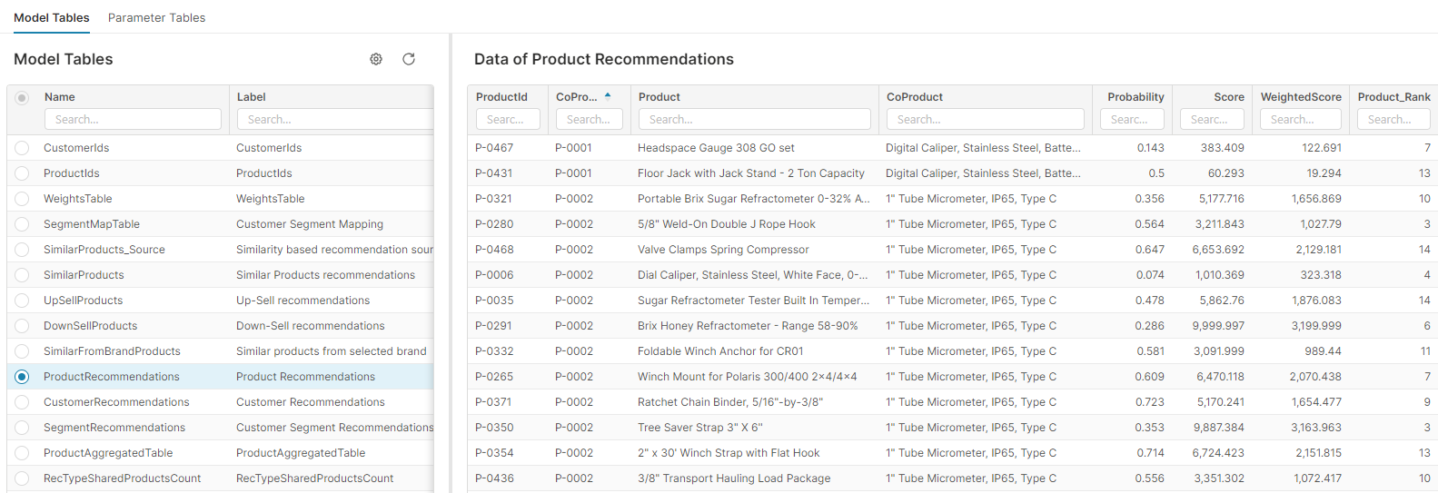Open the Model Tables tab

52,17
